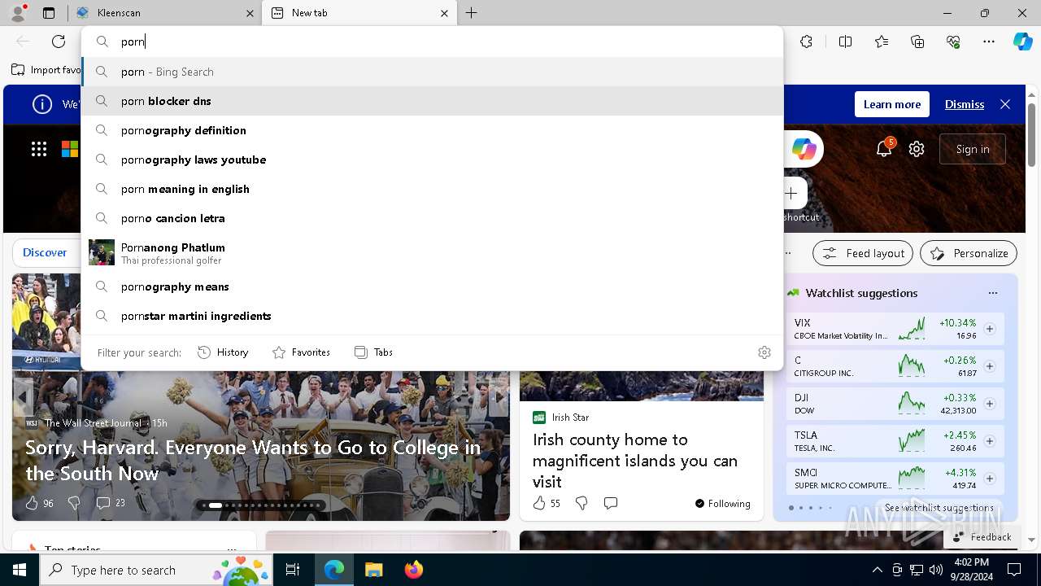1041x586 pixels.
Task: Add DJI Dow to watchlist
Action: (990, 404)
